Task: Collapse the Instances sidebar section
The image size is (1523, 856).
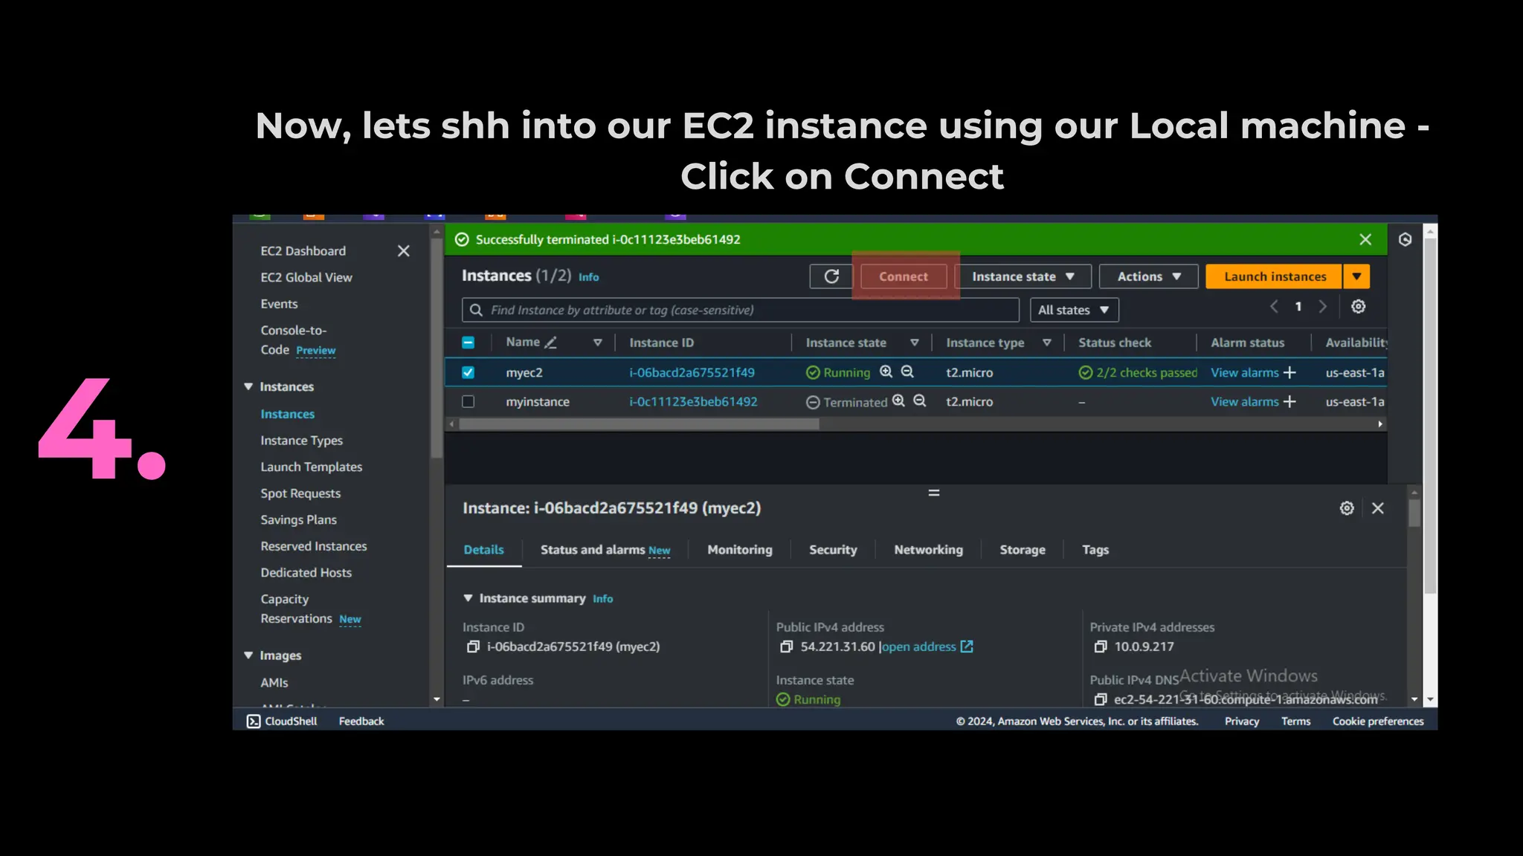Action: (248, 386)
